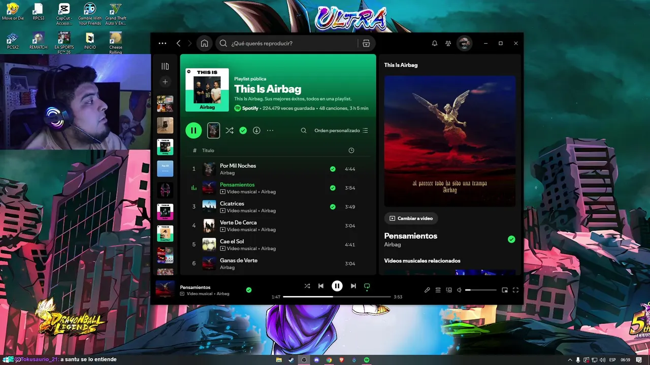Show hidden system tray icons
This screenshot has width=650, height=365.
point(570,360)
